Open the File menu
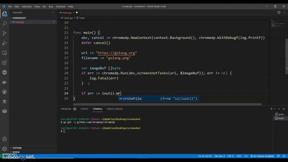 (10, 6)
